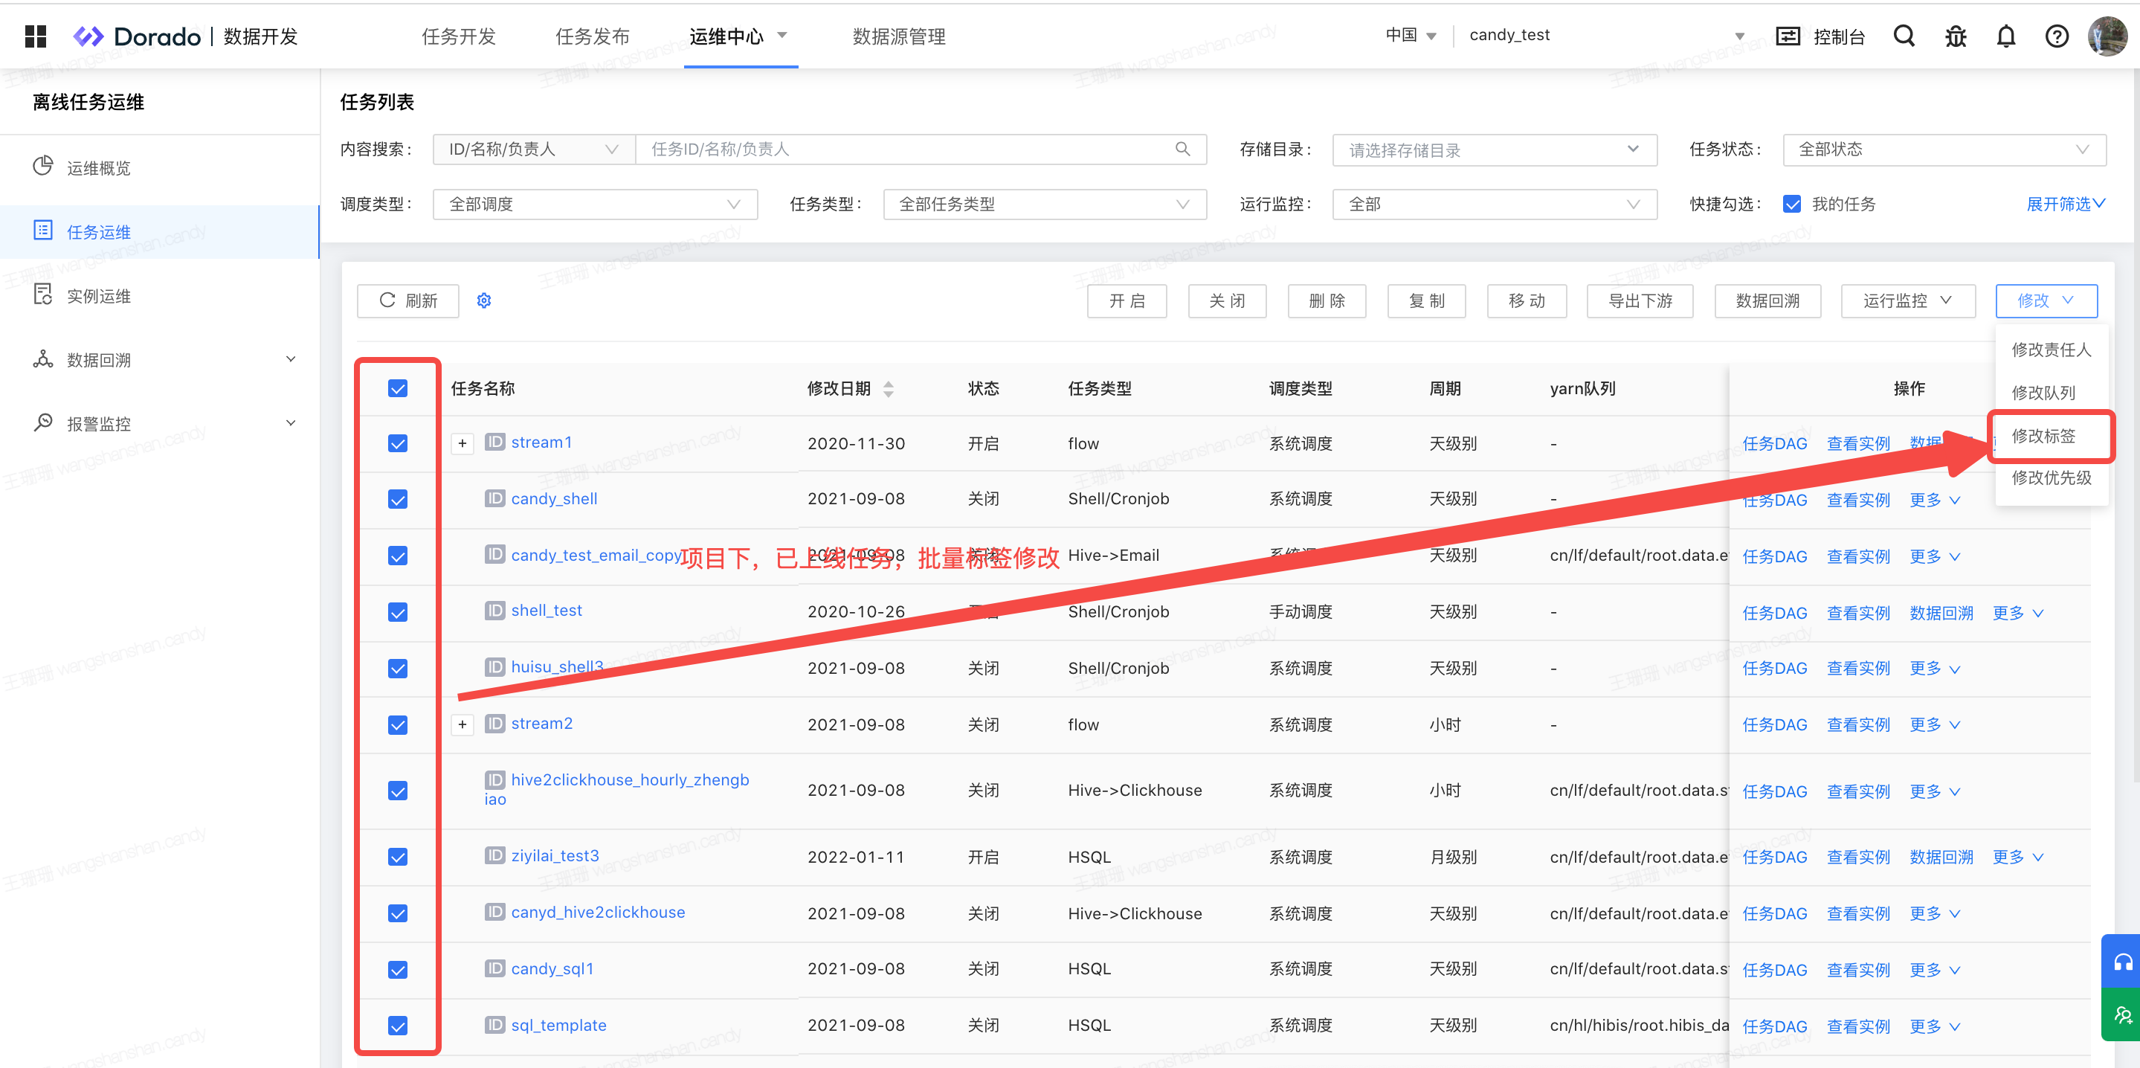Switch to the 任务发布 tab

pyautogui.click(x=593, y=36)
